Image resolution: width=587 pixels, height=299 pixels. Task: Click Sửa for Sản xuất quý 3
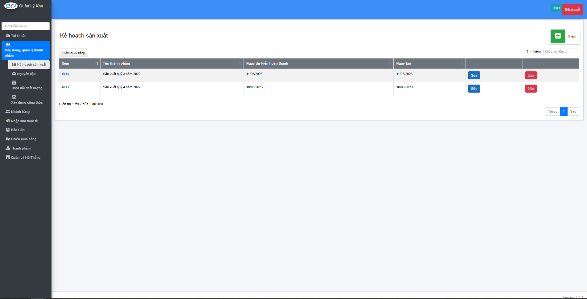click(474, 75)
